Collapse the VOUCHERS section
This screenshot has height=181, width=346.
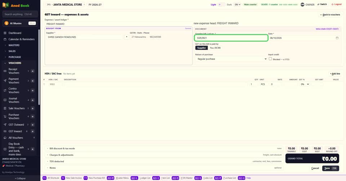[15, 63]
